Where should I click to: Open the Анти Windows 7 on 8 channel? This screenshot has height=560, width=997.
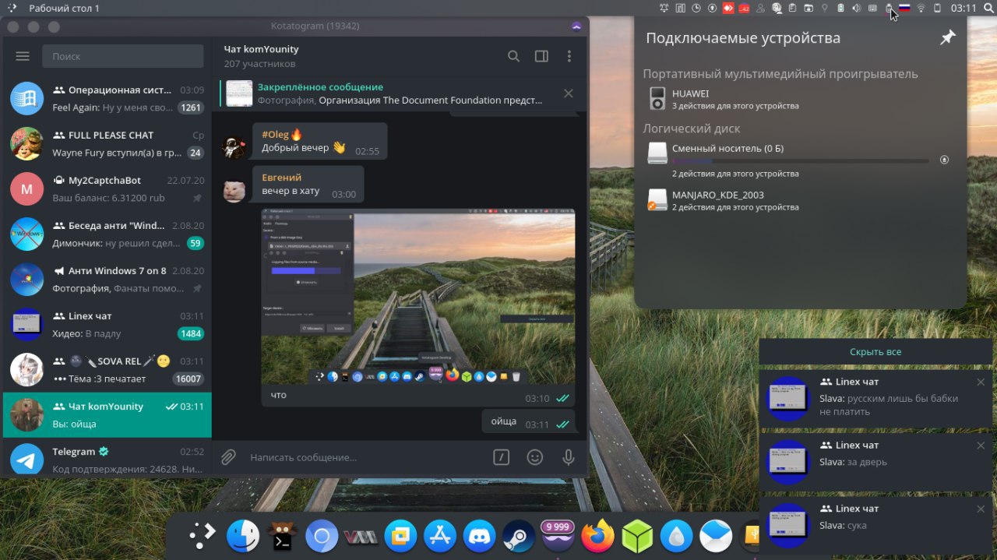pyautogui.click(x=107, y=279)
